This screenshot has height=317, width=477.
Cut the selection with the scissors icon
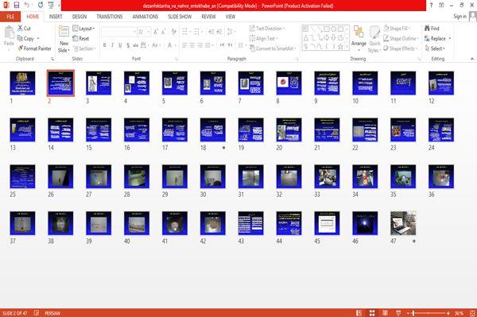click(25, 29)
